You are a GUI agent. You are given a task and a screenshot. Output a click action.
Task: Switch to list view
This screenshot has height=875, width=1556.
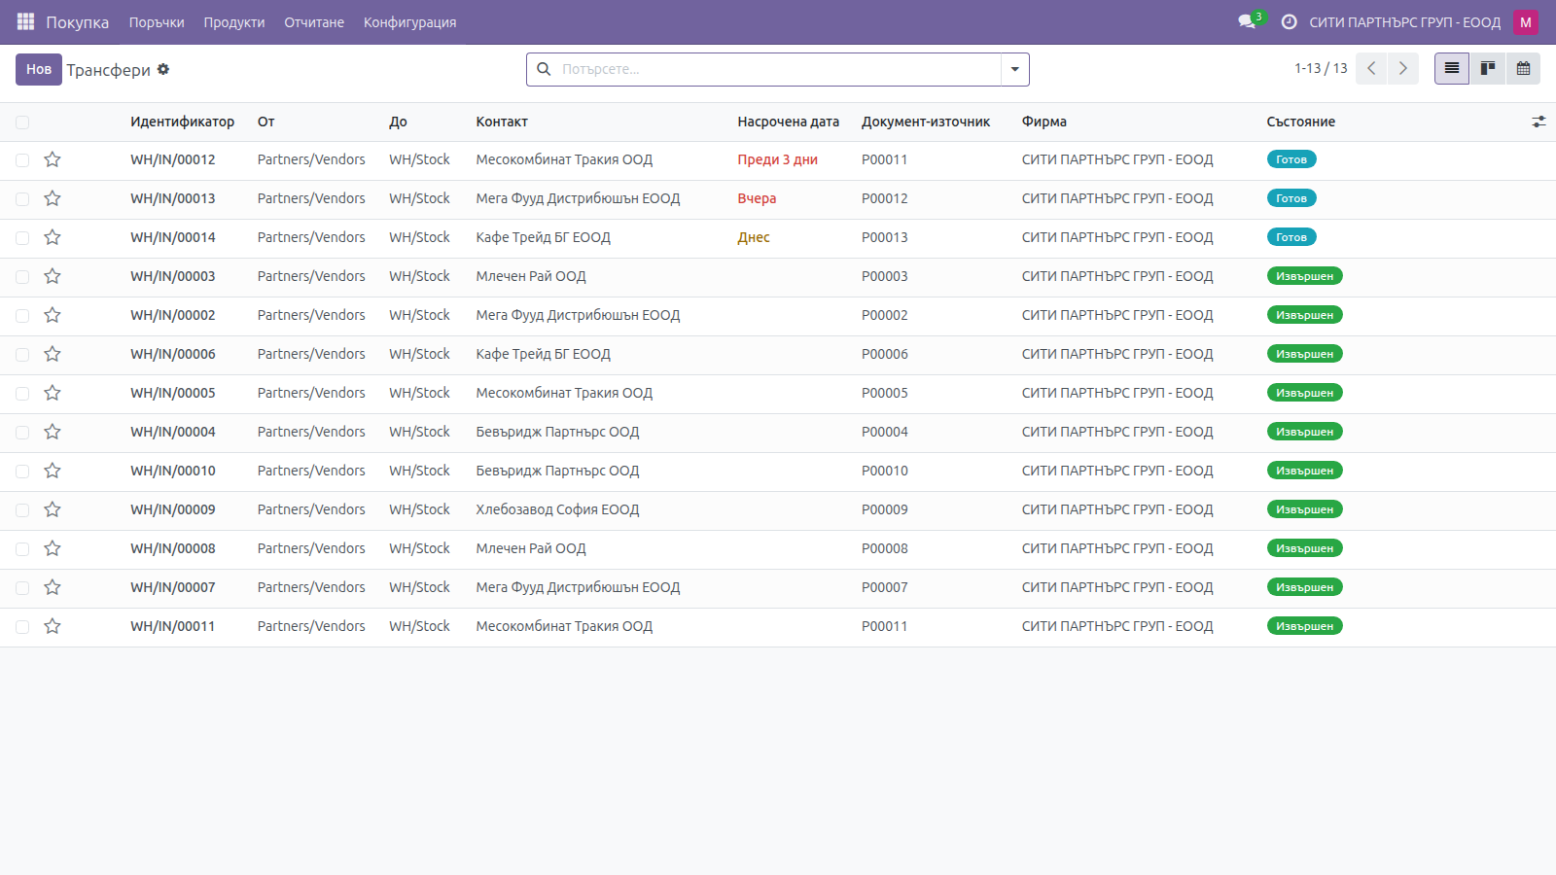click(1452, 68)
